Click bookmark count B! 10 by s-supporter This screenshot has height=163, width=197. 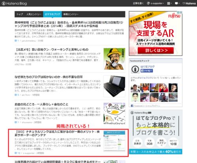[x=17, y=153]
